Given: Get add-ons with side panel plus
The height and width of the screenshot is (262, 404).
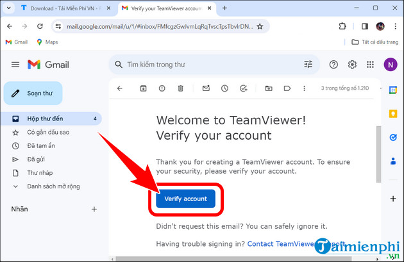Looking at the screenshot, I should (x=393, y=199).
